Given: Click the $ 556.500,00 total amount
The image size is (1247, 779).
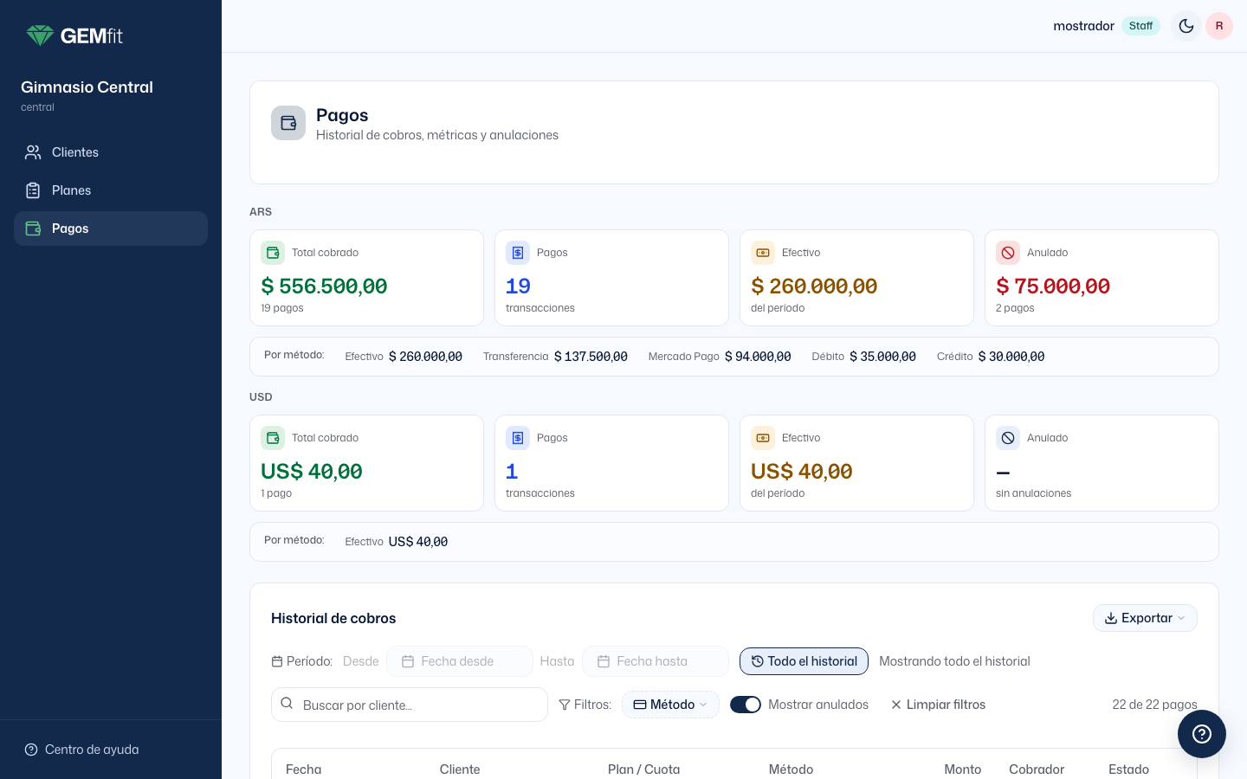Looking at the screenshot, I should 324,286.
